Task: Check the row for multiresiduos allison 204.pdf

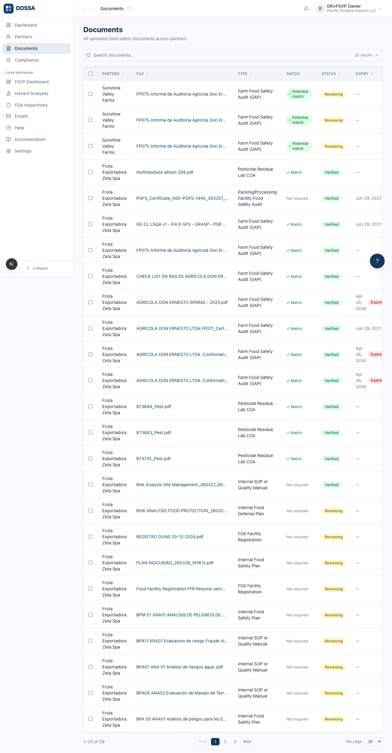Action: coord(90,172)
